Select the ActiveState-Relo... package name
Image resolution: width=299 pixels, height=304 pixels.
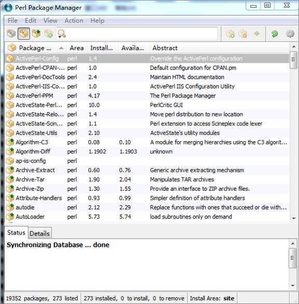(x=40, y=114)
